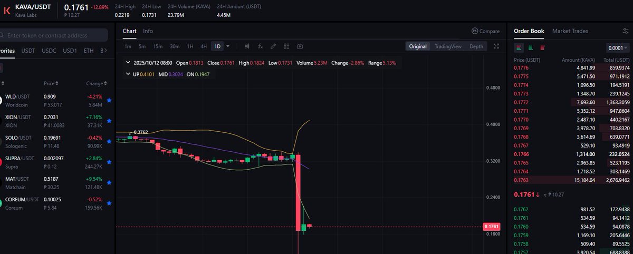Select the USDT market tab
This screenshot has height=254, width=633.
(28, 51)
